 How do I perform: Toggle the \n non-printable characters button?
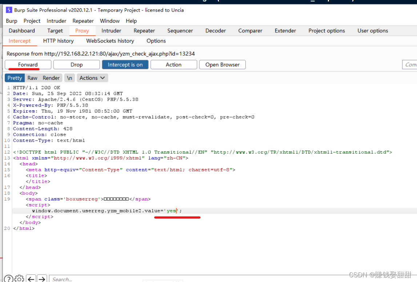click(x=69, y=78)
